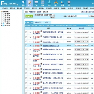The image size is (94, 94).
Task: Open the 不限属性 search dropdown
Action: click(x=71, y=16)
